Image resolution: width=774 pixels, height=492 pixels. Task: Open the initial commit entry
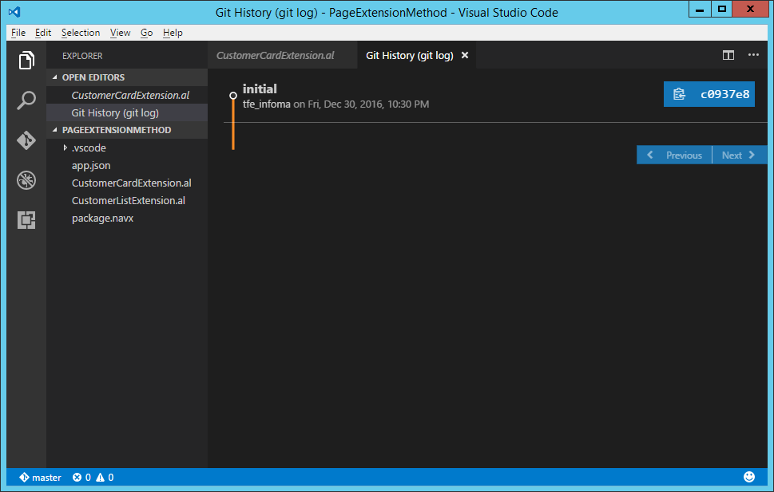pyautogui.click(x=260, y=89)
